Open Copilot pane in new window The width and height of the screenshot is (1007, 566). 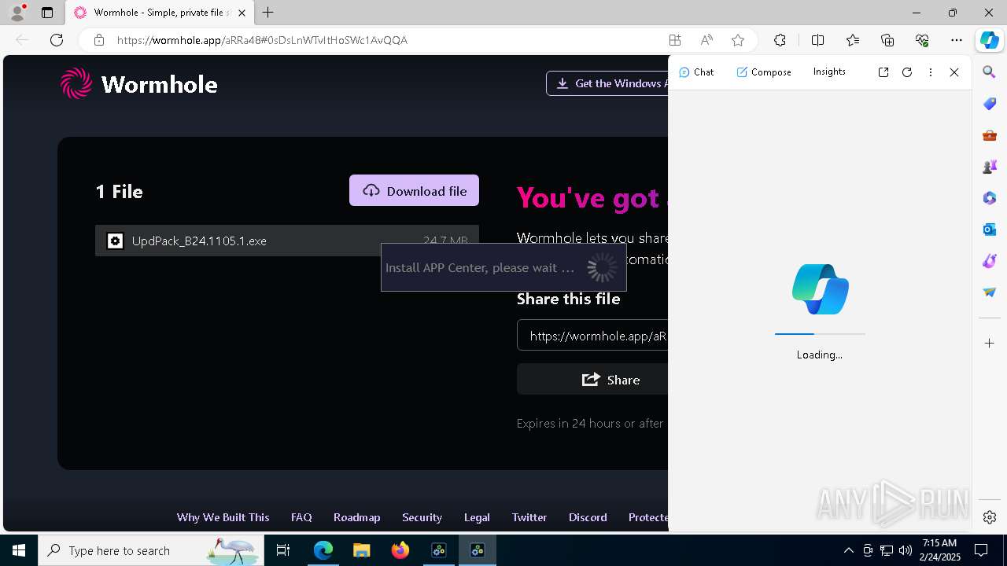(x=883, y=72)
